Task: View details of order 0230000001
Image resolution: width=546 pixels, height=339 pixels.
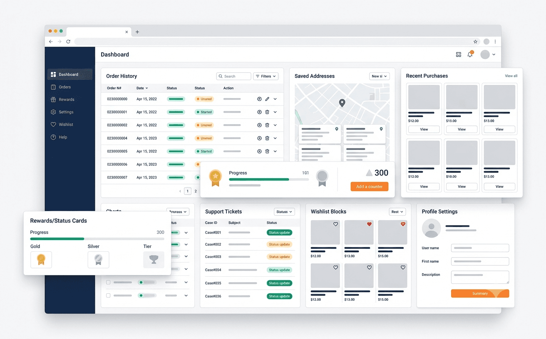Action: tap(259, 112)
